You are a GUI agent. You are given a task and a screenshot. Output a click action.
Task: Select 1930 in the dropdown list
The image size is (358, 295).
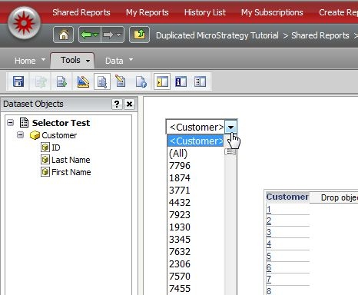(196, 227)
